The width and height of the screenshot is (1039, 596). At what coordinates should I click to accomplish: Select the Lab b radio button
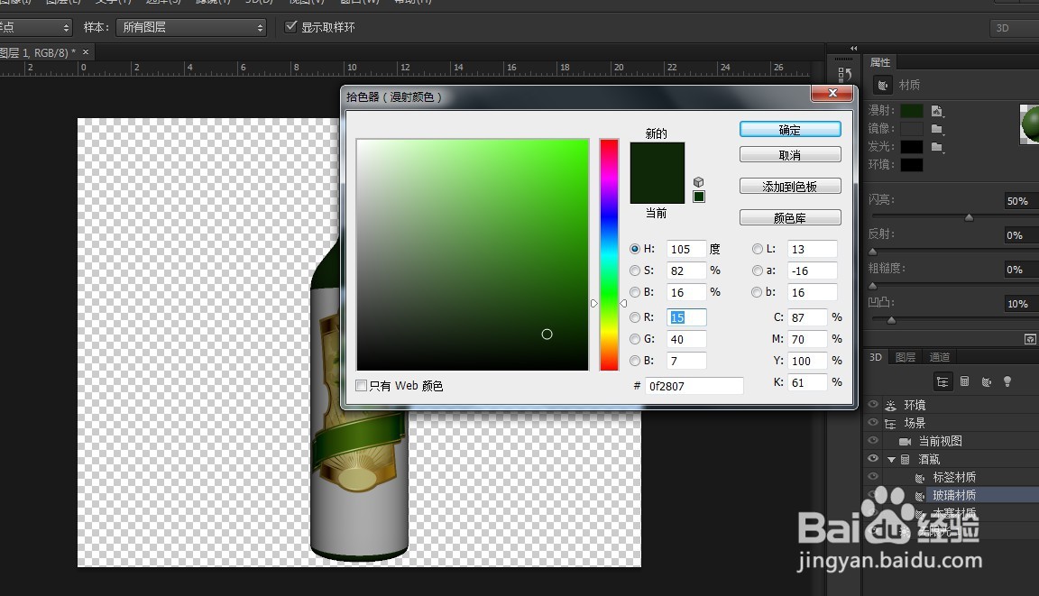point(758,292)
